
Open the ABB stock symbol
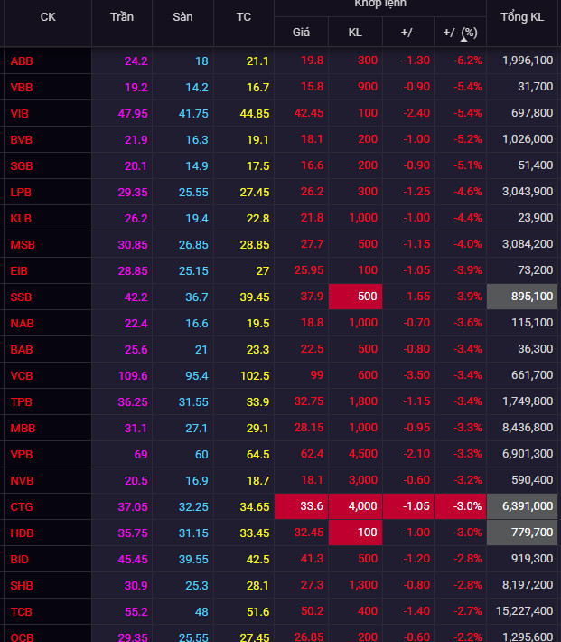(22, 61)
